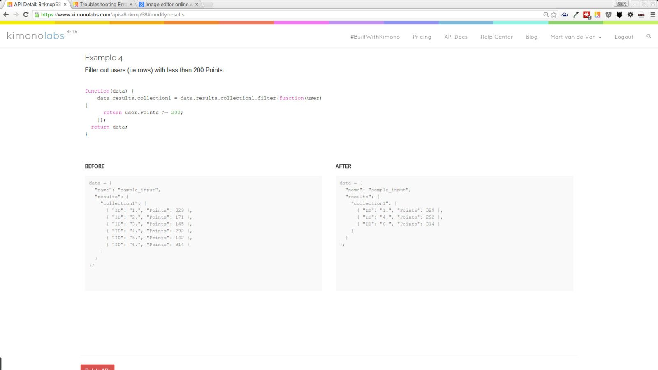The height and width of the screenshot is (370, 658).
Task: Open the gray AngularJS shield extension
Action: (609, 15)
